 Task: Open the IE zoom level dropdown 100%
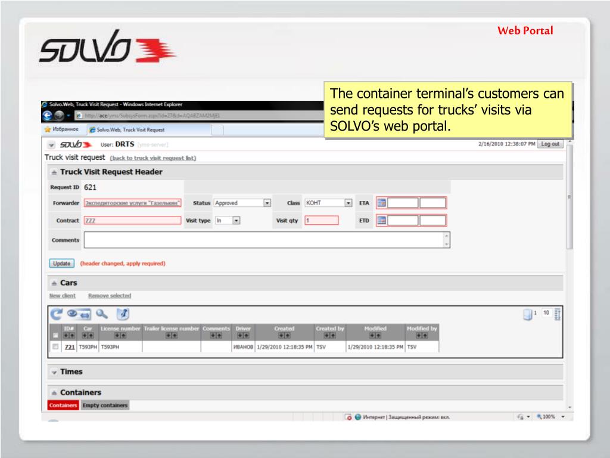click(562, 417)
